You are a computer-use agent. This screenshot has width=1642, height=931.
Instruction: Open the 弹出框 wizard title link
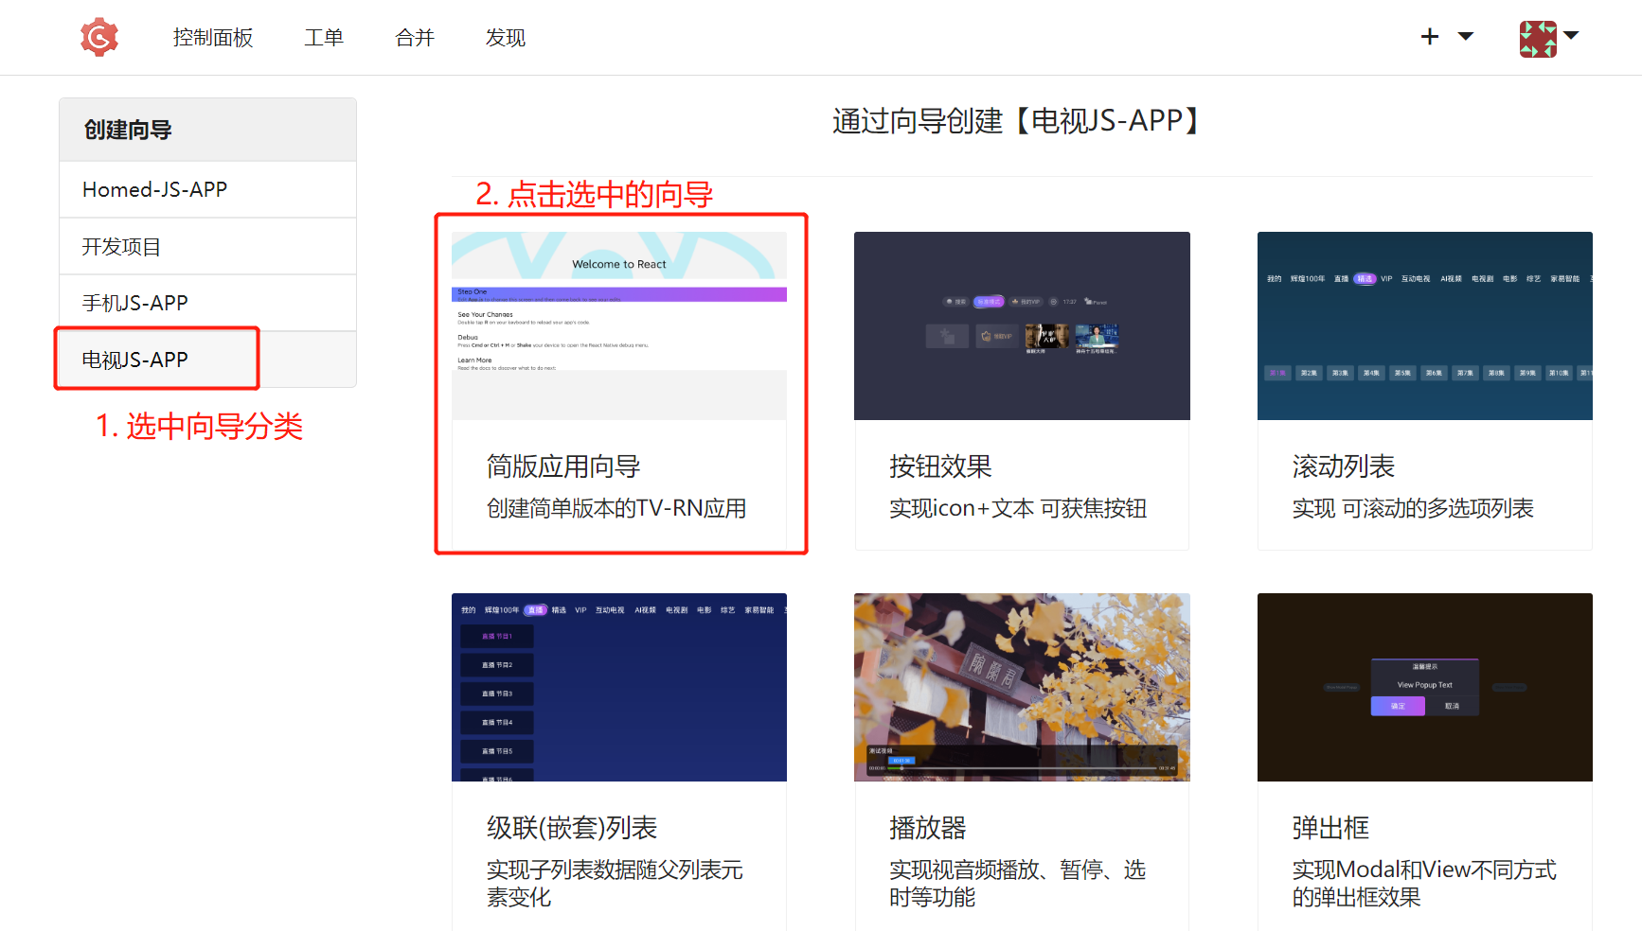1330,828
